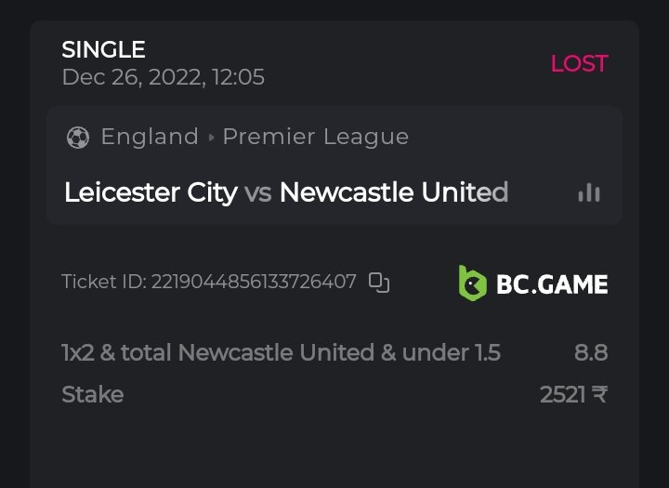Click the "vs" text between teams
669x488 pixels.
[x=258, y=192]
